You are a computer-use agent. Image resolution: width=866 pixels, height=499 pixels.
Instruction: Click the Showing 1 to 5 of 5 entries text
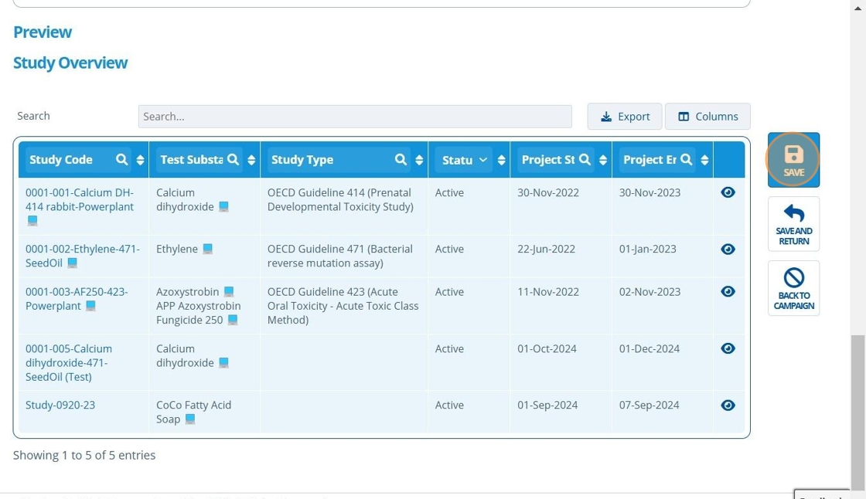[x=84, y=456]
